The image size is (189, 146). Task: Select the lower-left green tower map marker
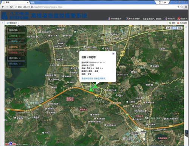91,89
